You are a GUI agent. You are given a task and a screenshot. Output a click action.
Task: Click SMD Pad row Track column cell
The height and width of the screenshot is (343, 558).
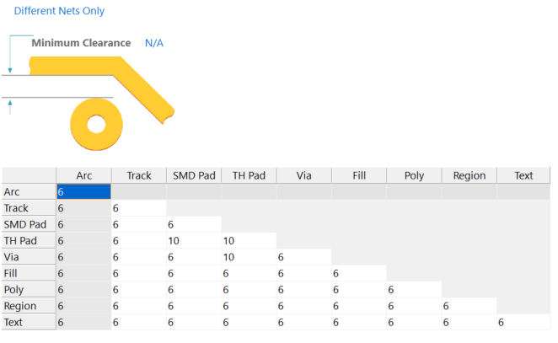139,224
